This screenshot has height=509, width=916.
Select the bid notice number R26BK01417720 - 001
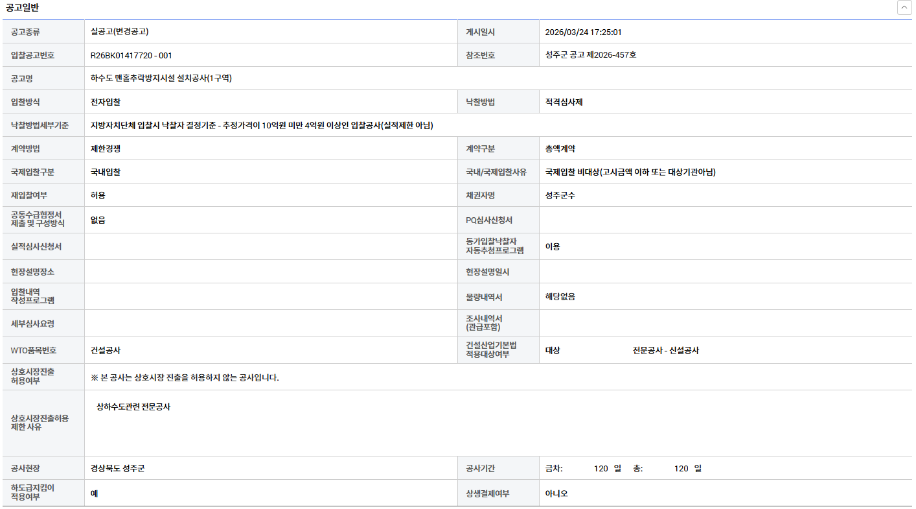pyautogui.click(x=132, y=56)
